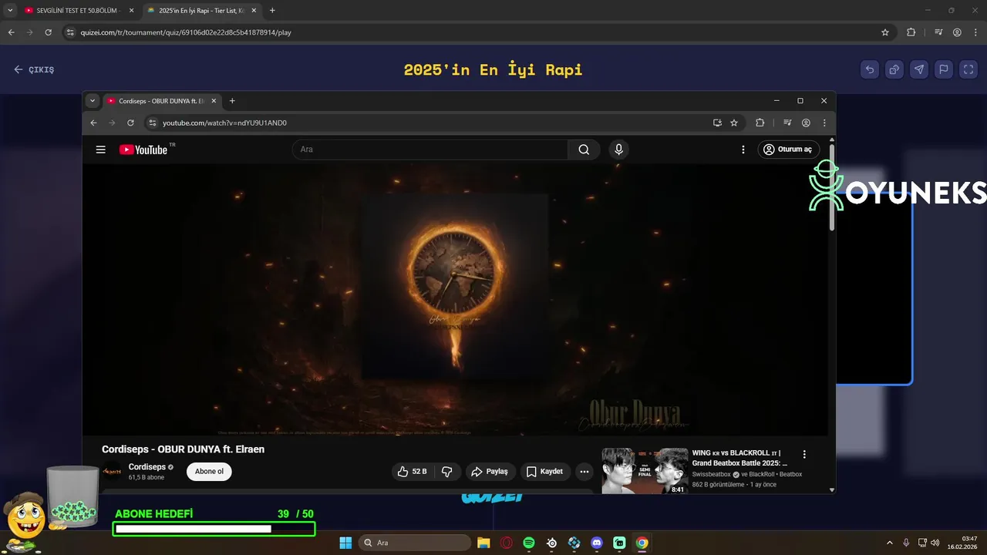This screenshot has width=987, height=555.
Task: Open extensions puzzle icon in YouTube window
Action: (x=760, y=123)
